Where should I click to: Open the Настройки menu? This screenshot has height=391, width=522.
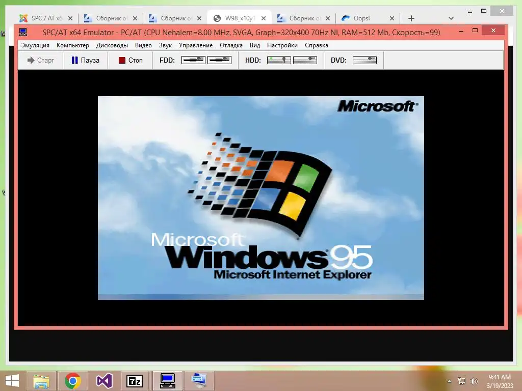282,45
